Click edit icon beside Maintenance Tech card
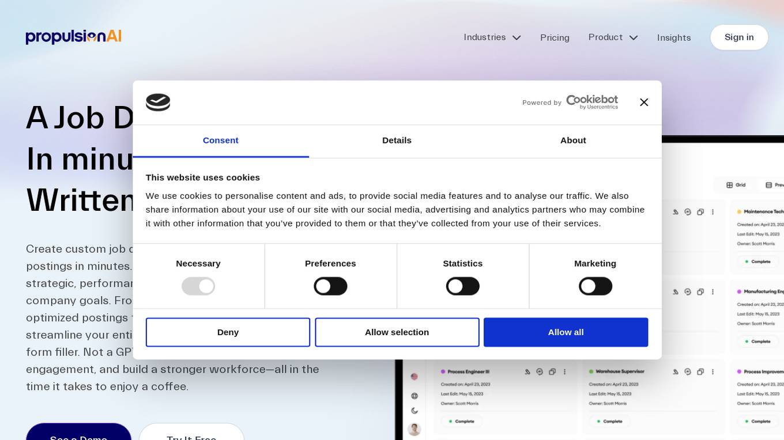 click(x=675, y=212)
